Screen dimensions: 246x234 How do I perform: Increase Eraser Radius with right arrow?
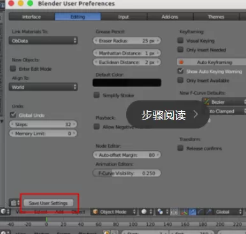tap(158, 40)
